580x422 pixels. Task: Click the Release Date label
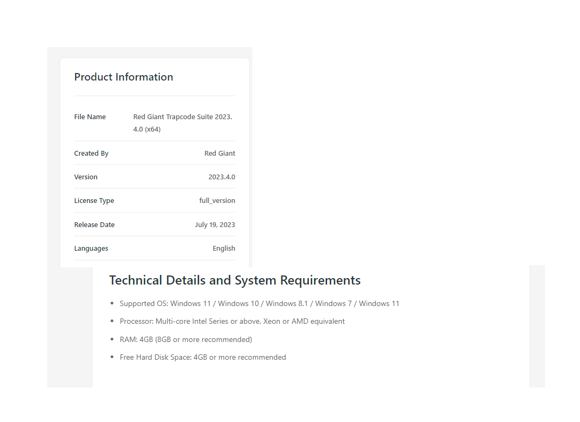(95, 225)
